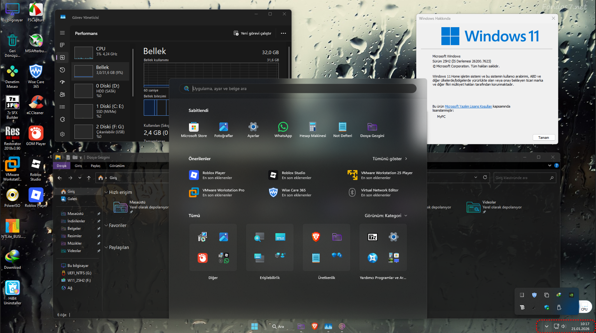596x333 pixels.
Task: Open VMware Workstation Pro recommendation
Action: 217,192
